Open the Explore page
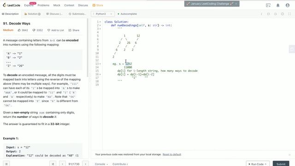Viewport: 295px width, 166px height. pyautogui.click(x=29, y=5)
